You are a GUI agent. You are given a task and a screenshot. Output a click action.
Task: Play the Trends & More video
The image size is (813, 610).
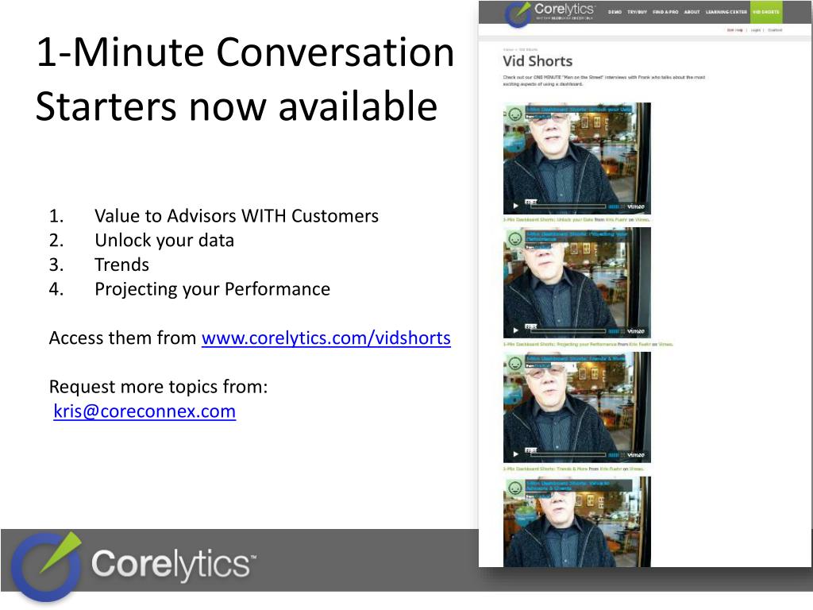tap(515, 454)
